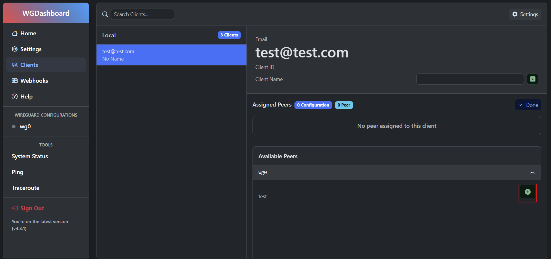The image size is (551, 259).
Task: Click the magnifying glass search icon
Action: click(105, 14)
